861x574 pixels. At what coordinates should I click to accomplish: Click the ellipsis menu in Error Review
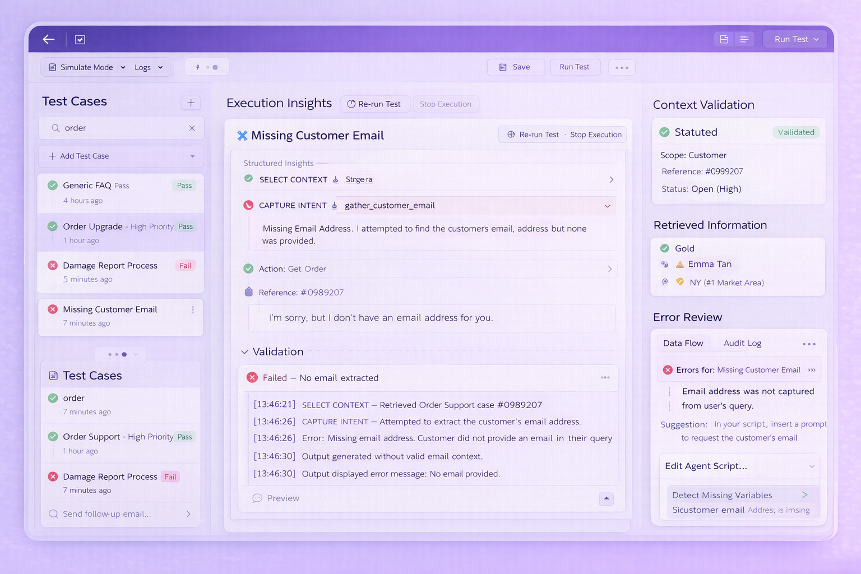pyautogui.click(x=809, y=344)
